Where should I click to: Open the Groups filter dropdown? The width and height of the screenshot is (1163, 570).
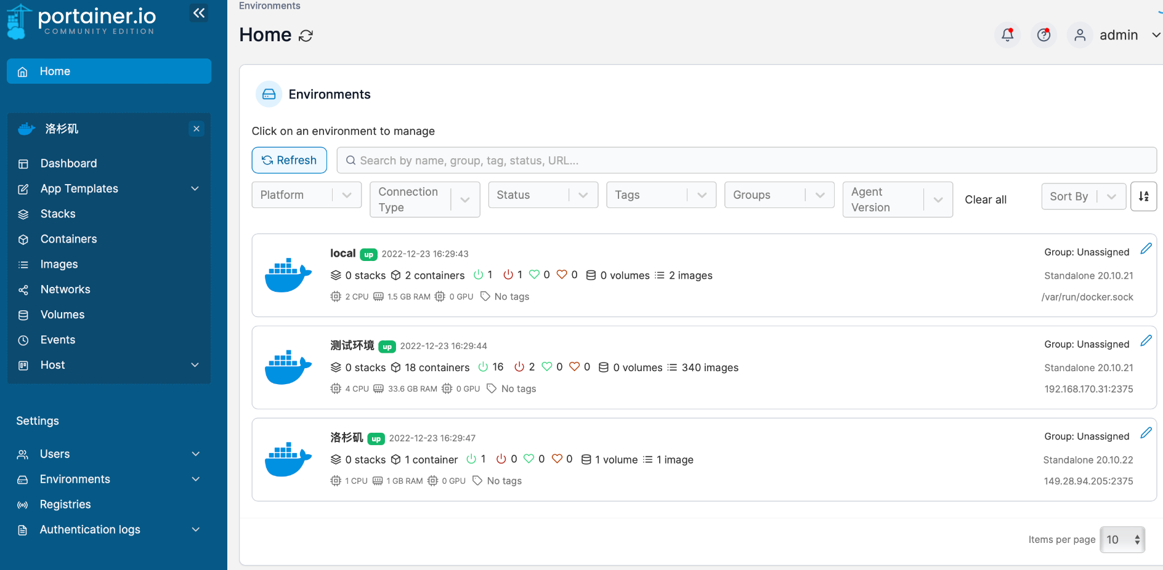[x=780, y=195]
